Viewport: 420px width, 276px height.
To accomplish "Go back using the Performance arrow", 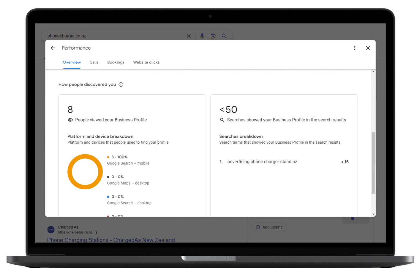I will tap(53, 48).
